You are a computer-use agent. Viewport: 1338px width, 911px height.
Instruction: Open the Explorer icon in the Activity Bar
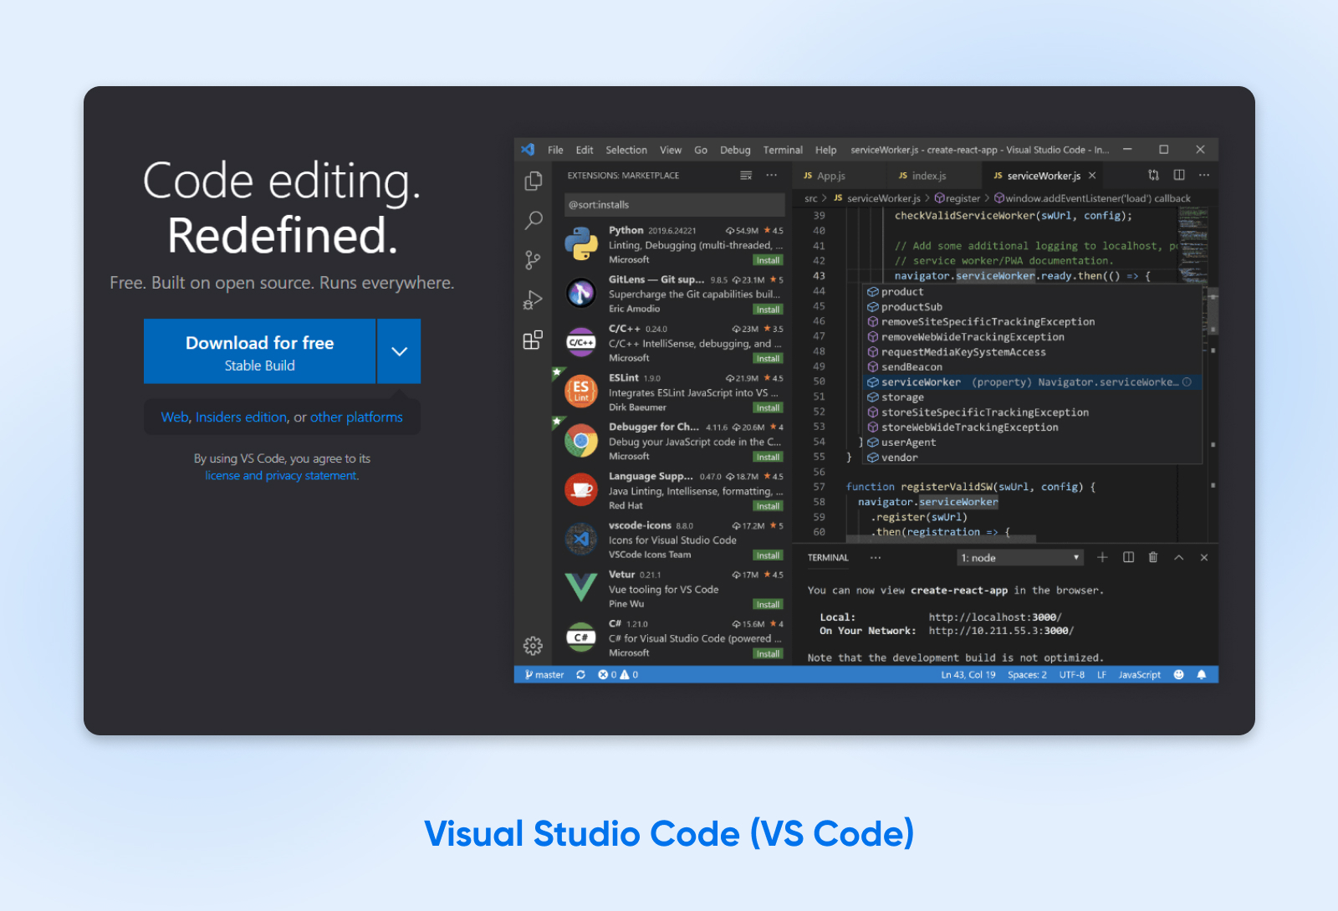click(533, 180)
